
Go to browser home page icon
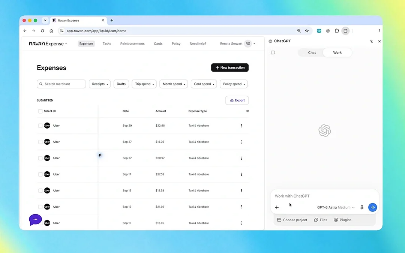(51, 31)
